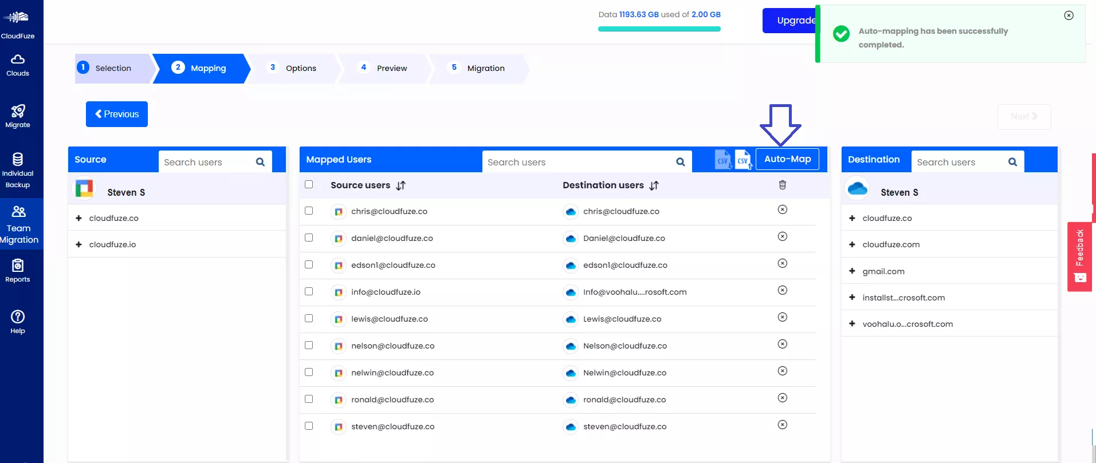Open the Help section
Image resolution: width=1096 pixels, height=463 pixels.
pos(18,322)
